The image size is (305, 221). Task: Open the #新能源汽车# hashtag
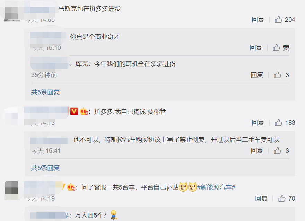coord(216,187)
